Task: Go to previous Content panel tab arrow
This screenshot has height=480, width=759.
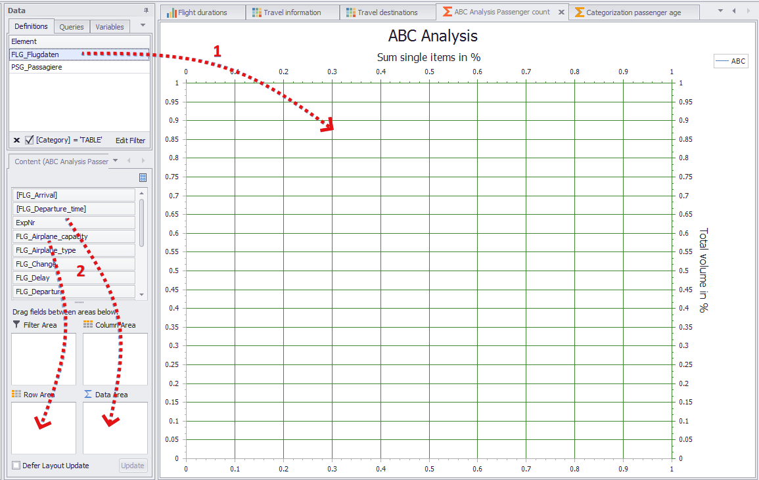Action: point(129,161)
